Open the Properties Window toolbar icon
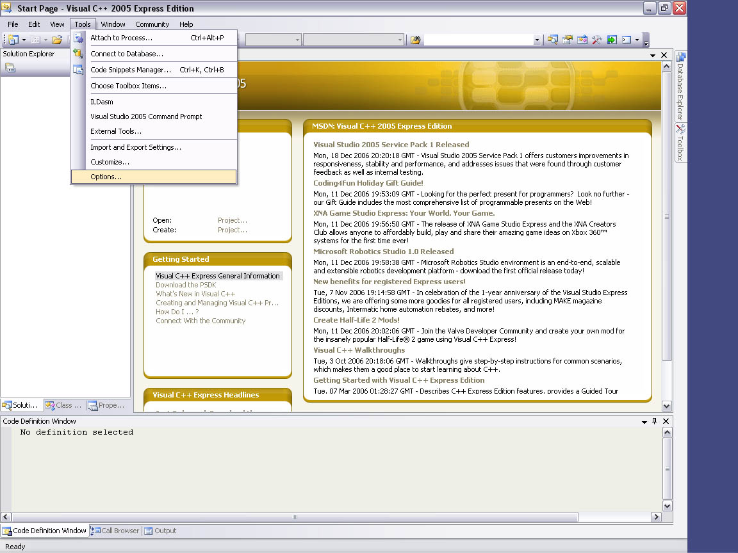738x553 pixels. tap(568, 40)
